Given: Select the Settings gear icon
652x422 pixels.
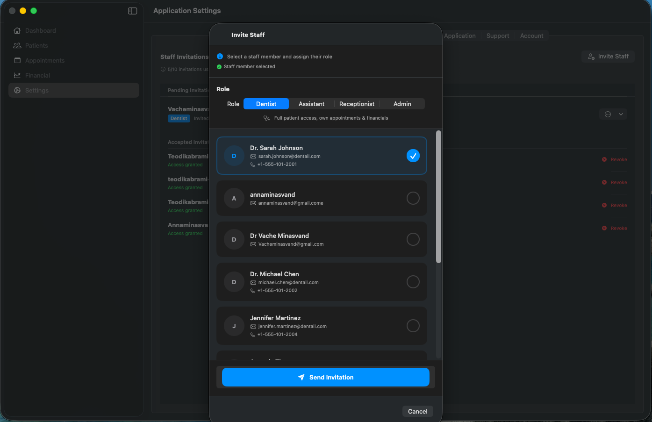Looking at the screenshot, I should pos(18,90).
